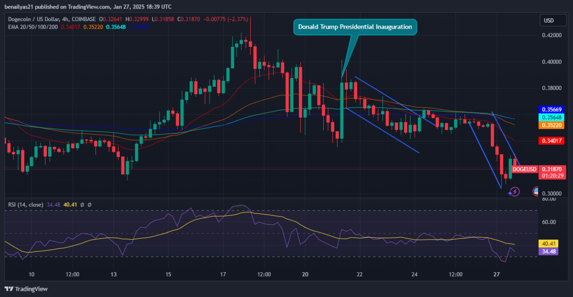Viewport: 573px width, 297px height.
Task: Click the purple 34.48 RSI axis label
Action: pos(547,251)
